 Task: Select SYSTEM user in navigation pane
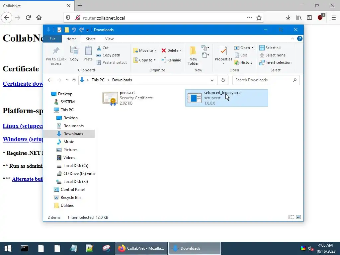64,102
